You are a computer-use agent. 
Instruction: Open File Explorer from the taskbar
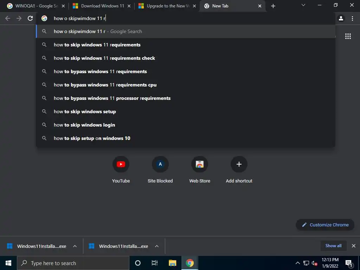[172, 263]
